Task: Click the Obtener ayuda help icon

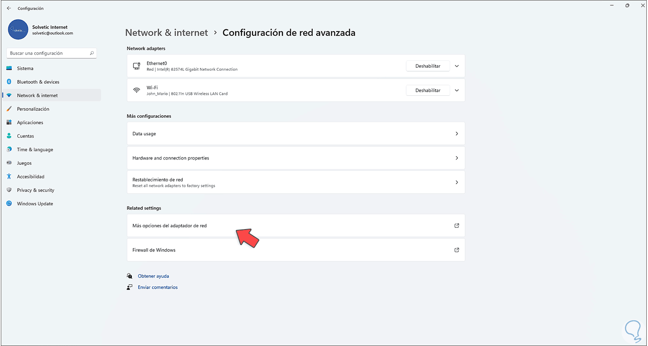Action: pos(130,276)
